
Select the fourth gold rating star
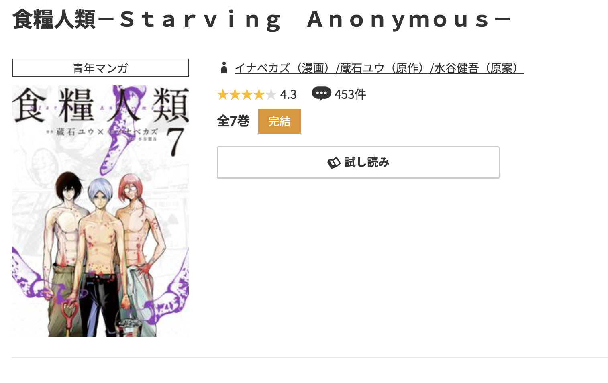(259, 95)
